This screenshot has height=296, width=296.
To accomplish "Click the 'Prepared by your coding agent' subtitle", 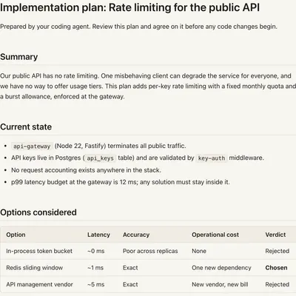I will (x=138, y=27).
